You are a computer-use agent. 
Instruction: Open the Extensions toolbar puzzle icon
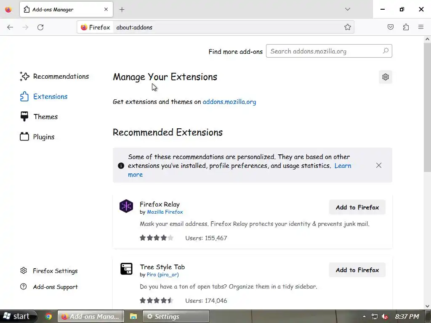point(406,27)
